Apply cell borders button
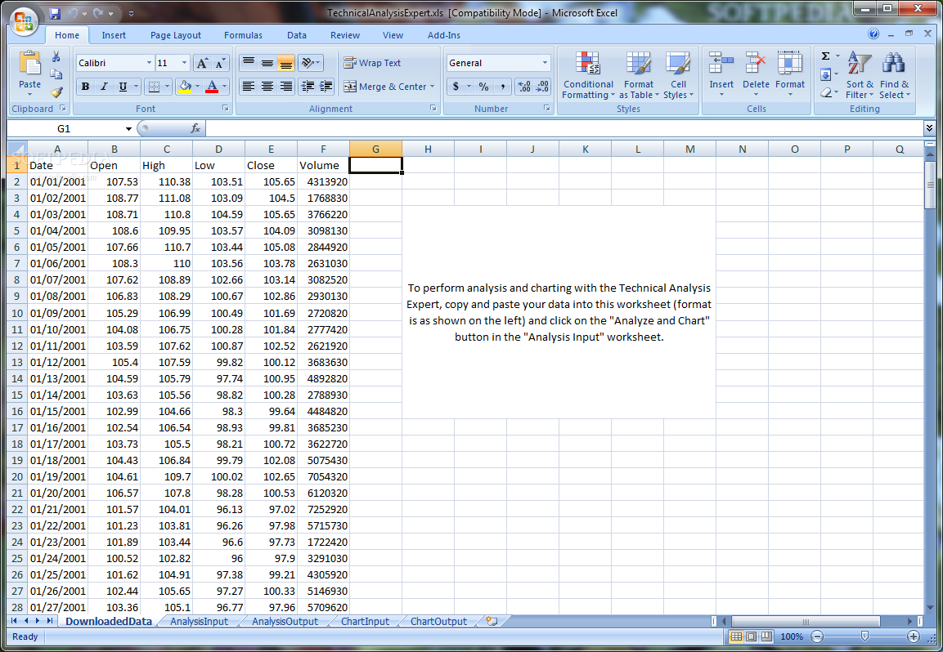The width and height of the screenshot is (943, 652). 154,87
